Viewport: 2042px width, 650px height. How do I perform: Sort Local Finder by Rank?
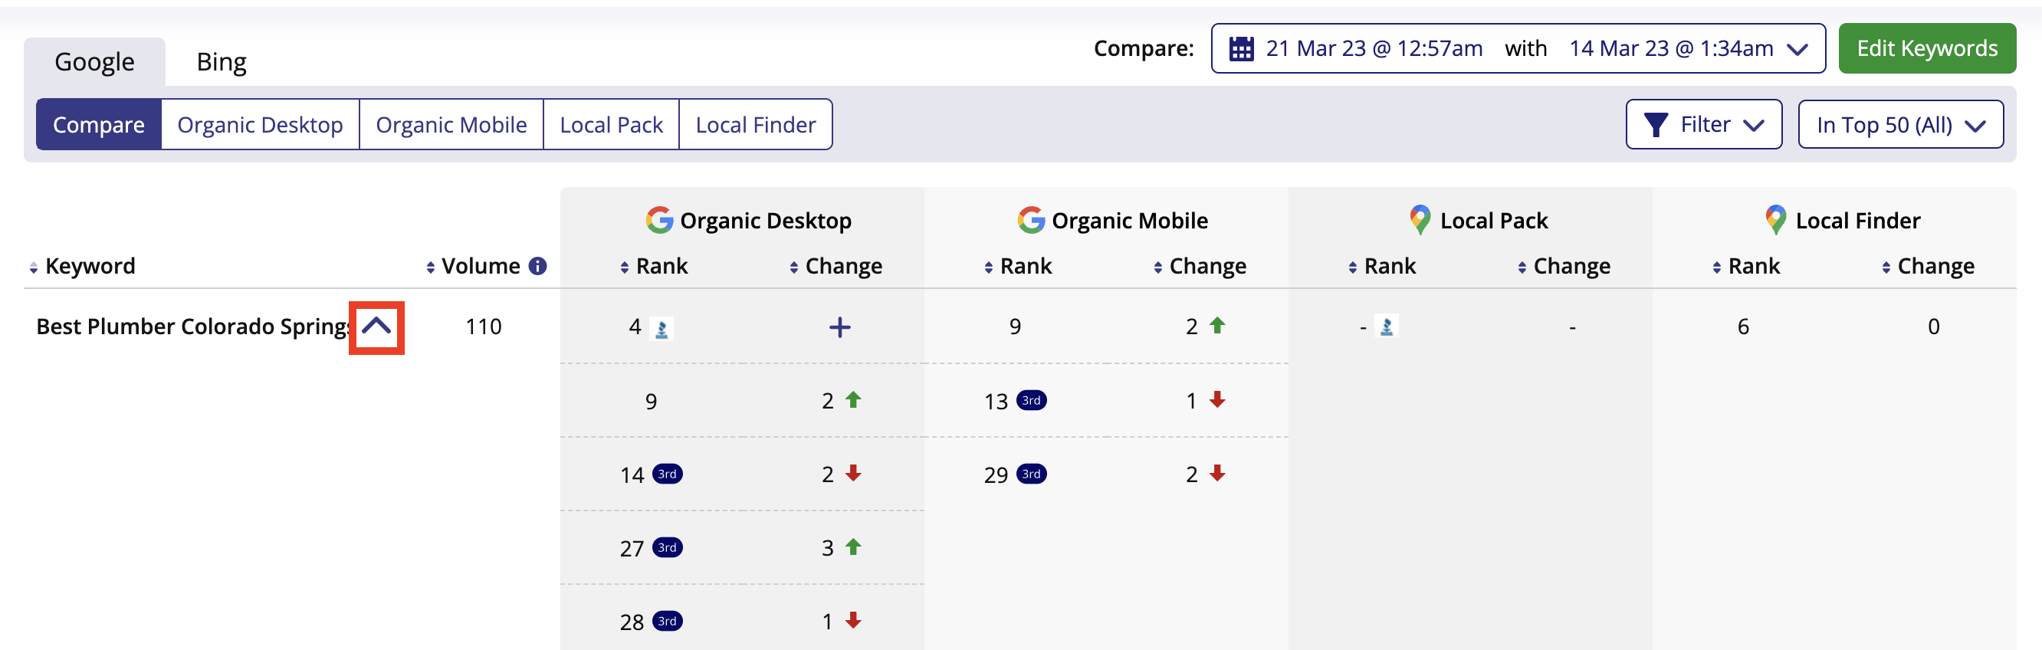(x=1746, y=265)
